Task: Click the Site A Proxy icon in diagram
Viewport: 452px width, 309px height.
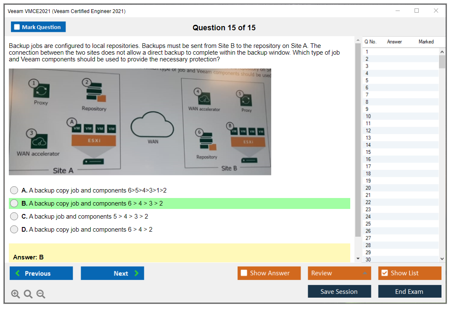Action: coord(41,90)
